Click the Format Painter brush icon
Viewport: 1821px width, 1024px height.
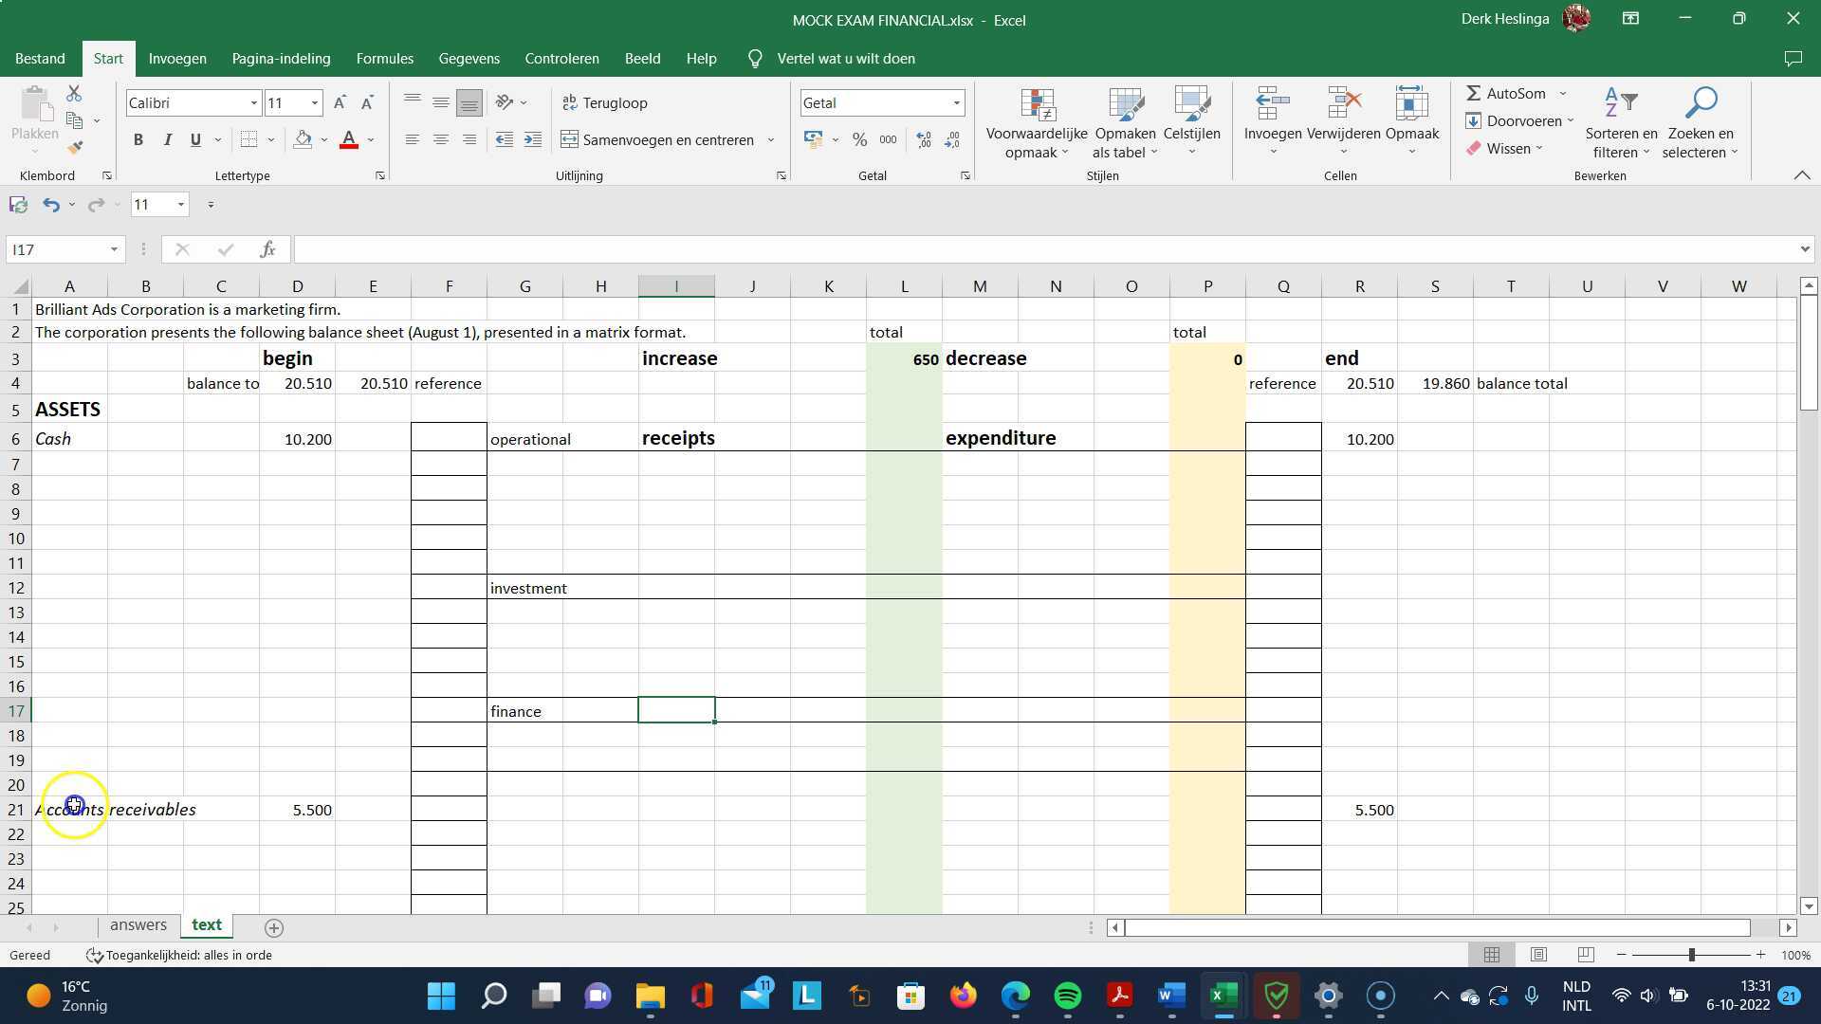[74, 147]
